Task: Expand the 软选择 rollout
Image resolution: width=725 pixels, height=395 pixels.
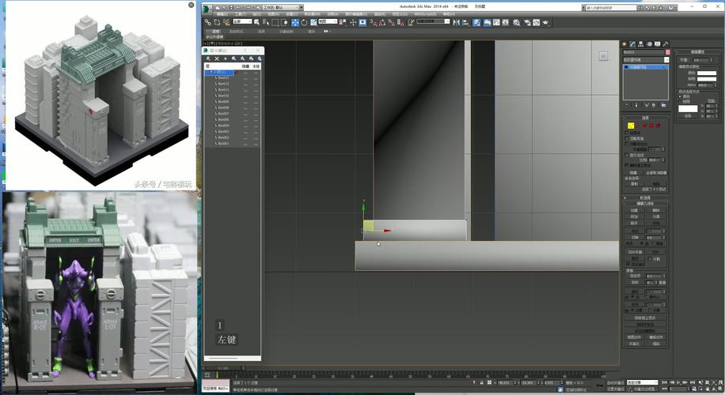Action: [646, 197]
